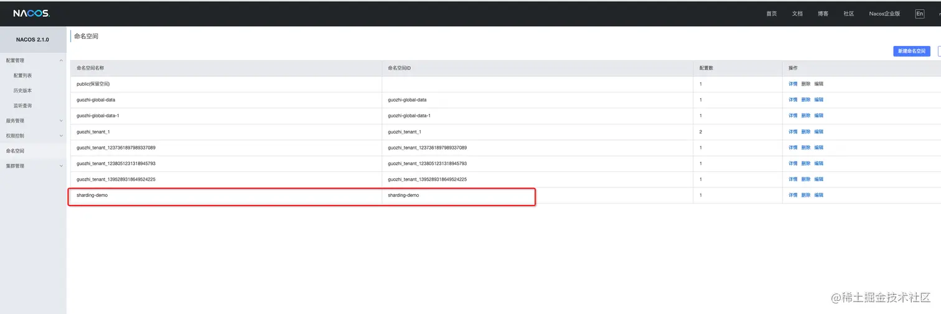The image size is (941, 314).
Task: Open 历史版本 in the sidebar
Action: [22, 91]
